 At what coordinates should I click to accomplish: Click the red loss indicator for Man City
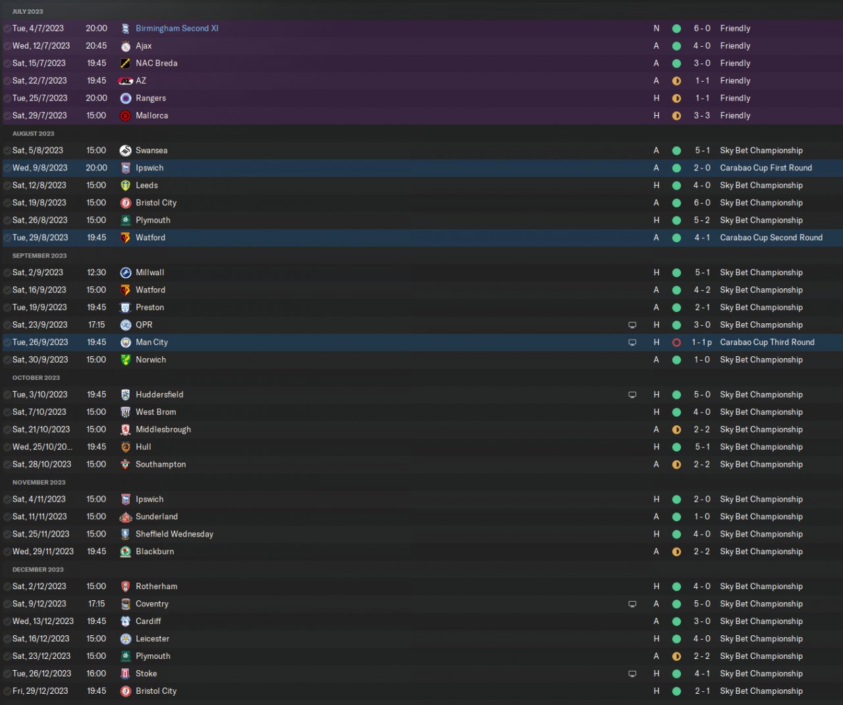tap(676, 343)
